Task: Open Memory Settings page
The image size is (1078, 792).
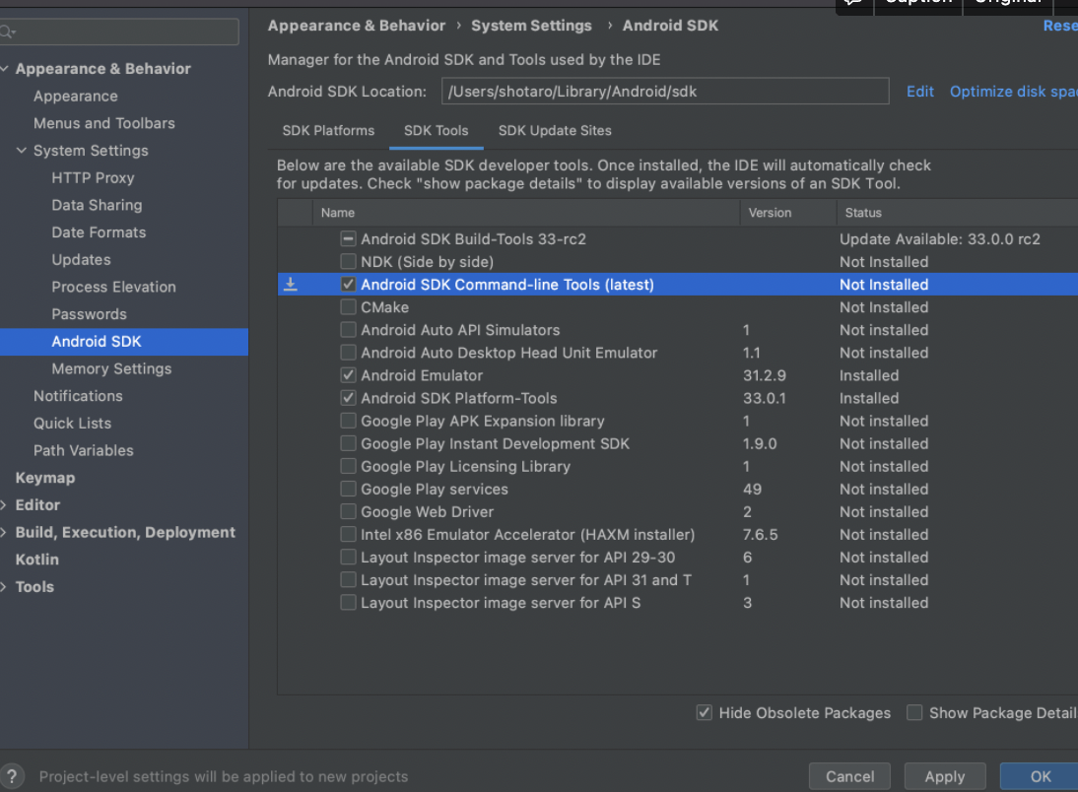Action: 111,368
